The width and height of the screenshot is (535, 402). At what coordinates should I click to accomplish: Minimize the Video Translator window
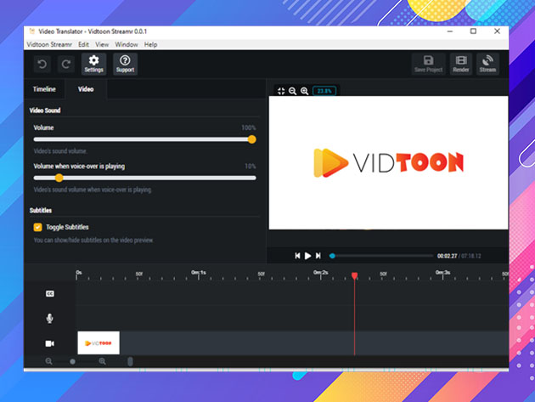pos(450,31)
